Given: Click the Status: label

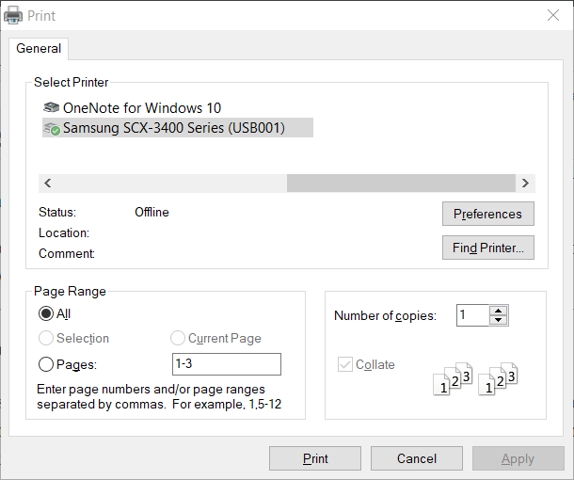Looking at the screenshot, I should [57, 212].
